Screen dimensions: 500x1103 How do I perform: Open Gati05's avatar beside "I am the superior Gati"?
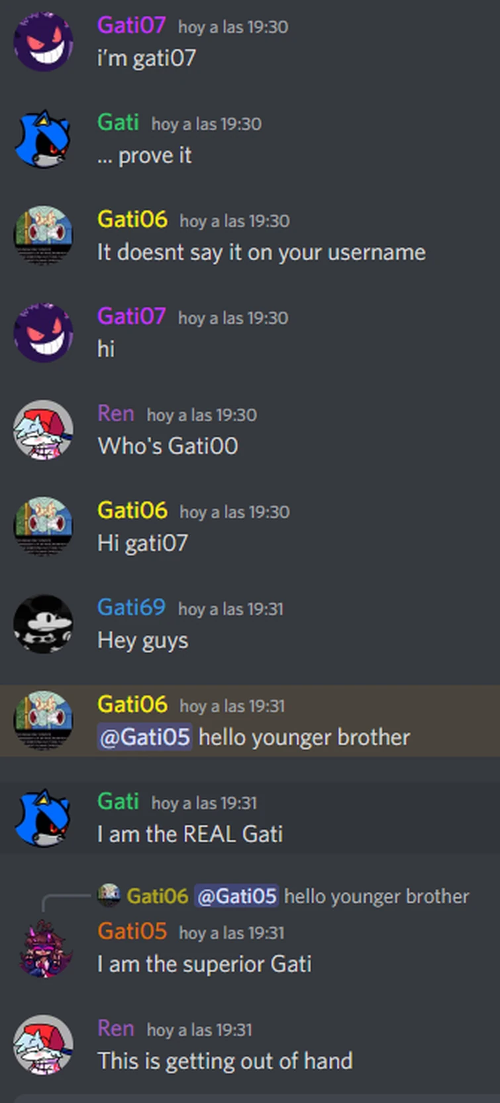(43, 948)
